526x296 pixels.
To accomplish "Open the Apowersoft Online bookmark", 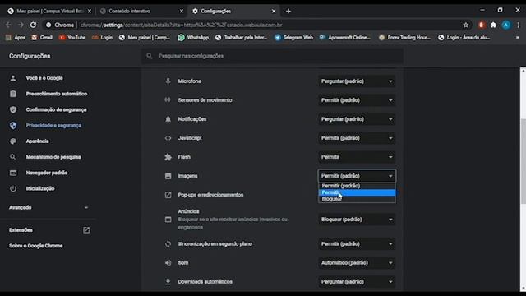I will (345, 38).
